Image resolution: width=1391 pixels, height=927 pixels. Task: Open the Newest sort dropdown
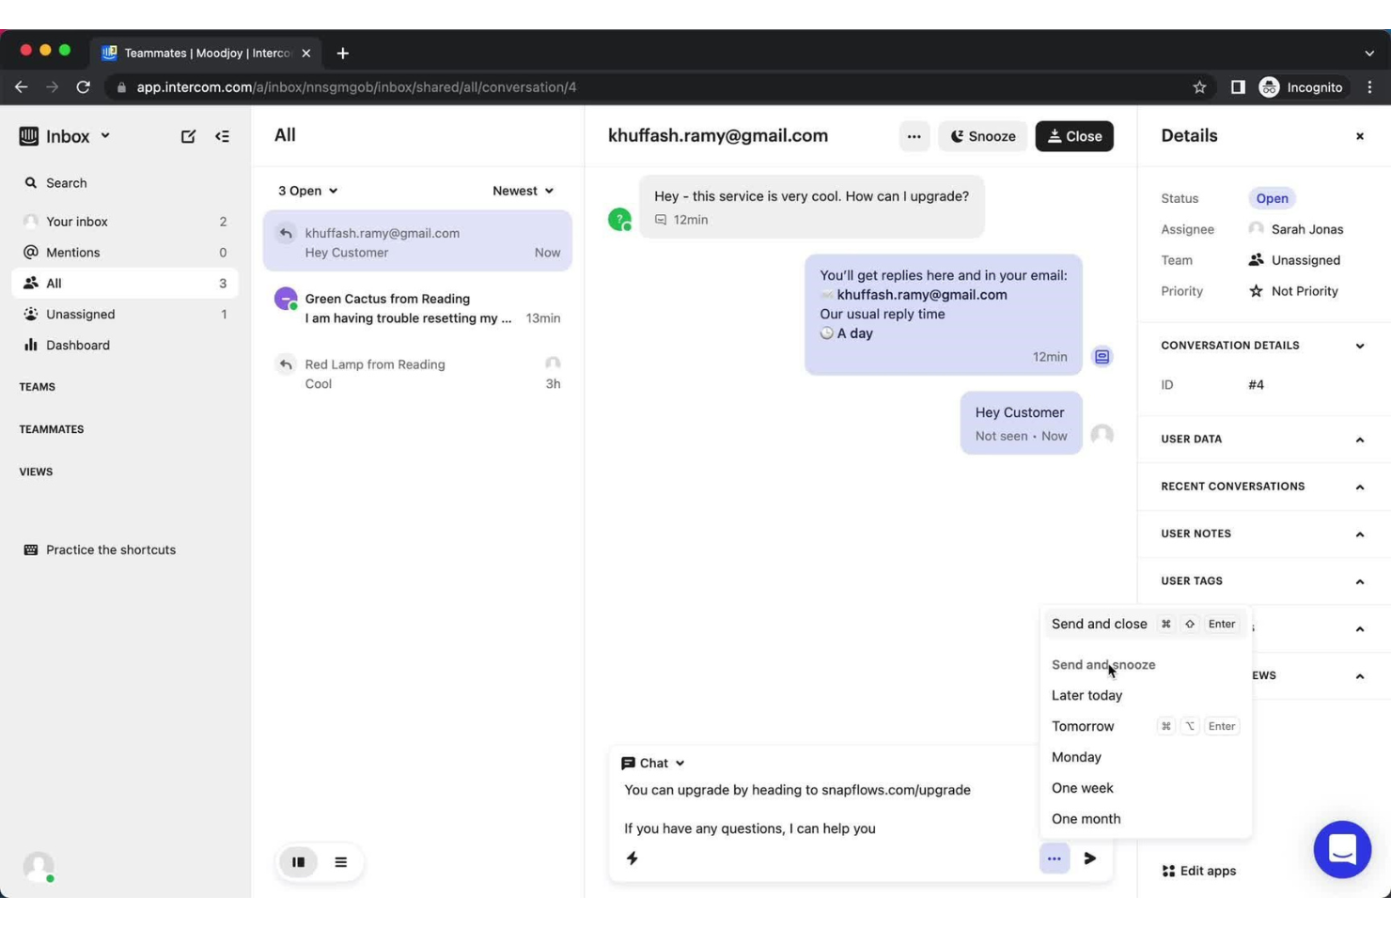click(x=523, y=190)
